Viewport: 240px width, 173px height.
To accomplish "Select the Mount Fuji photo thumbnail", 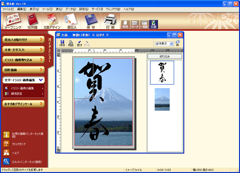I will [162, 99].
